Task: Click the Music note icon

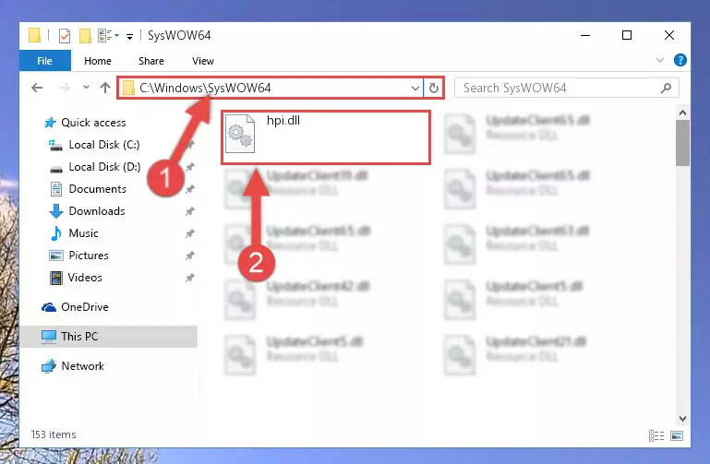Action: pyautogui.click(x=56, y=233)
